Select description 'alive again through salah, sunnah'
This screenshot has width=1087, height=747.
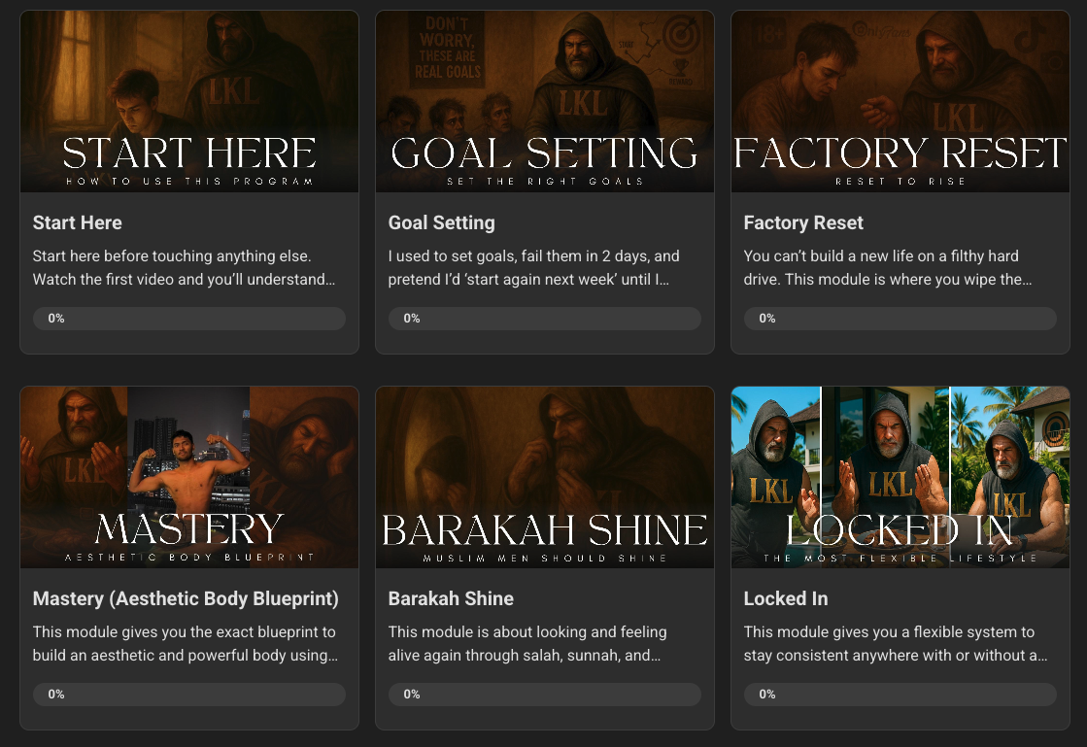[x=505, y=656]
